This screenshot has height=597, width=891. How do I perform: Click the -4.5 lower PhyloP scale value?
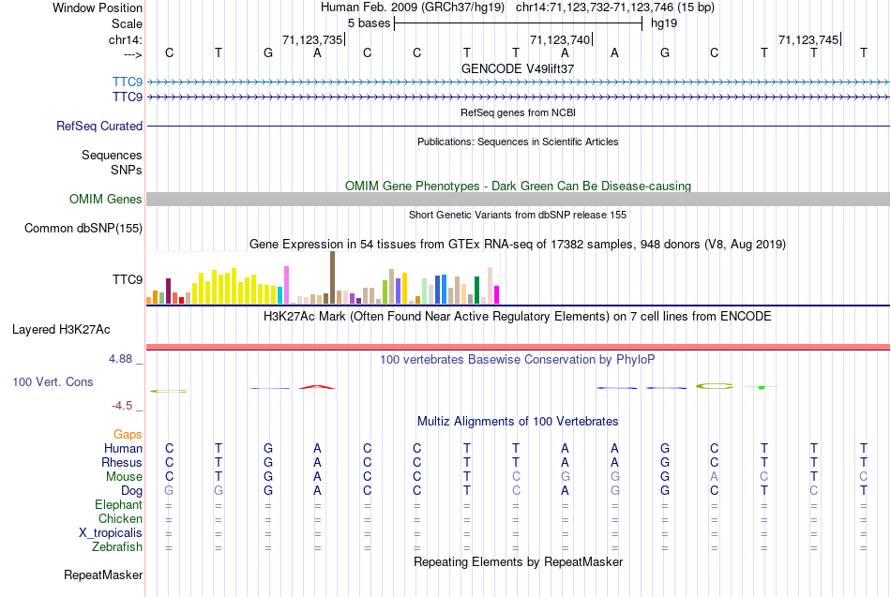click(122, 406)
